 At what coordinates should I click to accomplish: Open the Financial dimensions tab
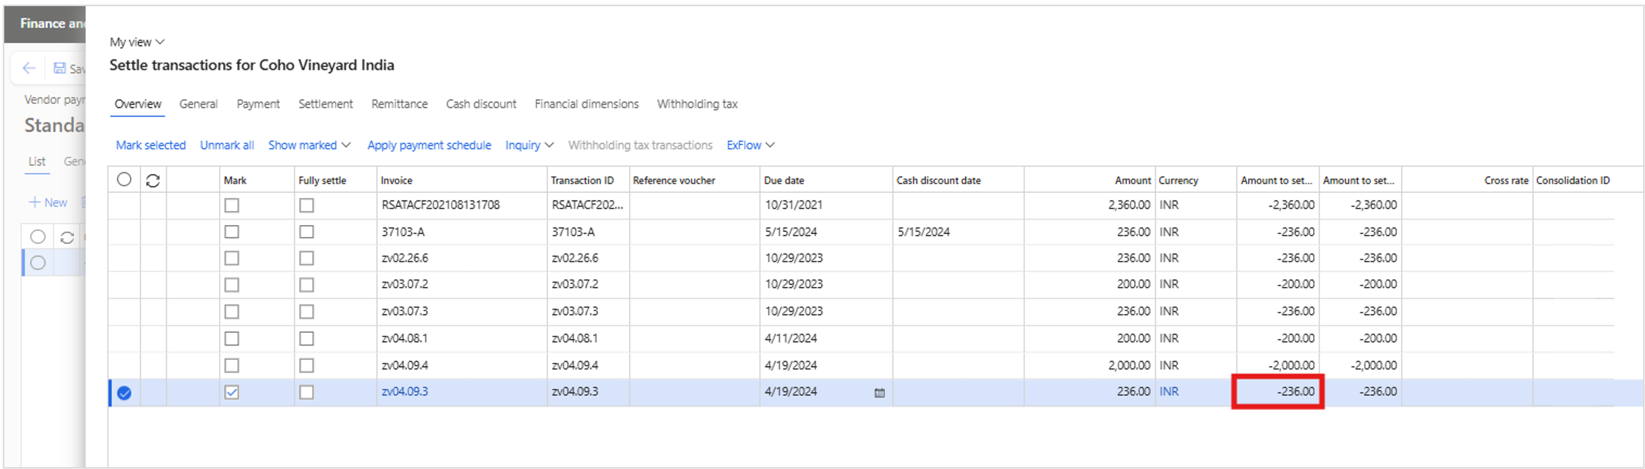coord(586,104)
